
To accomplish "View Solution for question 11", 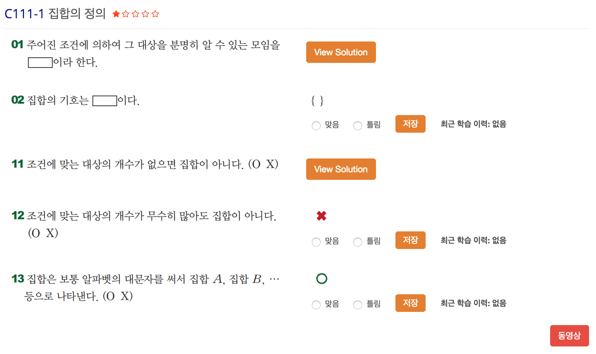I will 341,169.
